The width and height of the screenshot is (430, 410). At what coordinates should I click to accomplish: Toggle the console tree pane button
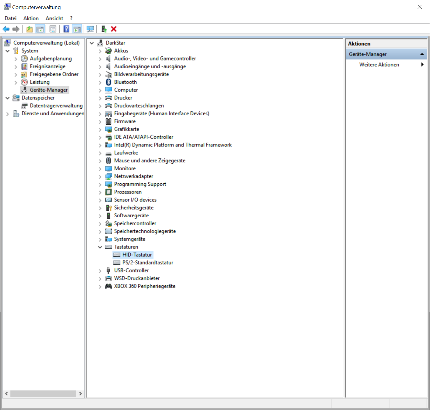pyautogui.click(x=40, y=29)
